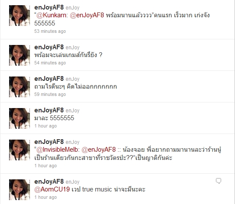Screen dimensions: 235x204
Task: Click the enJoyAF8 username on the true music tweet
Action: click(49, 182)
